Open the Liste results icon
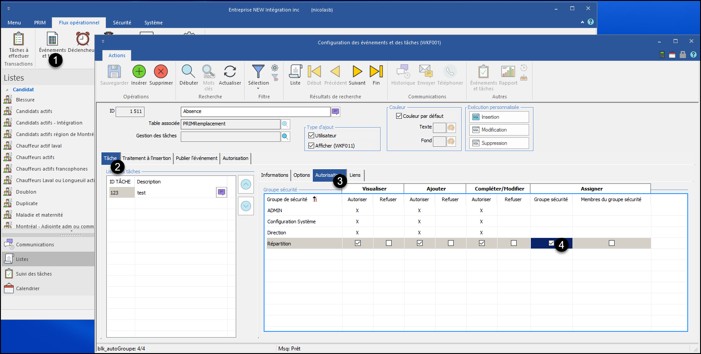Screen dimensions: 701x354 coord(295,72)
